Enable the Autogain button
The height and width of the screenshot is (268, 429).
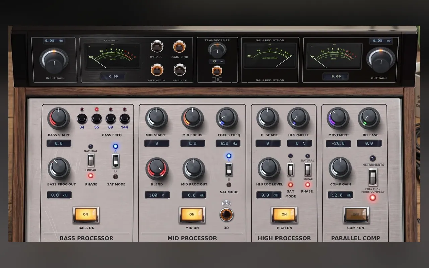pos(156,70)
